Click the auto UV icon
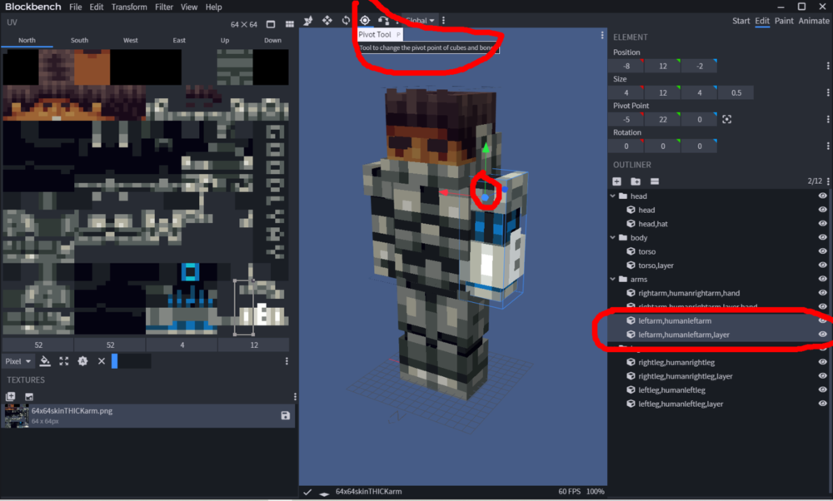The height and width of the screenshot is (501, 833). tap(82, 361)
